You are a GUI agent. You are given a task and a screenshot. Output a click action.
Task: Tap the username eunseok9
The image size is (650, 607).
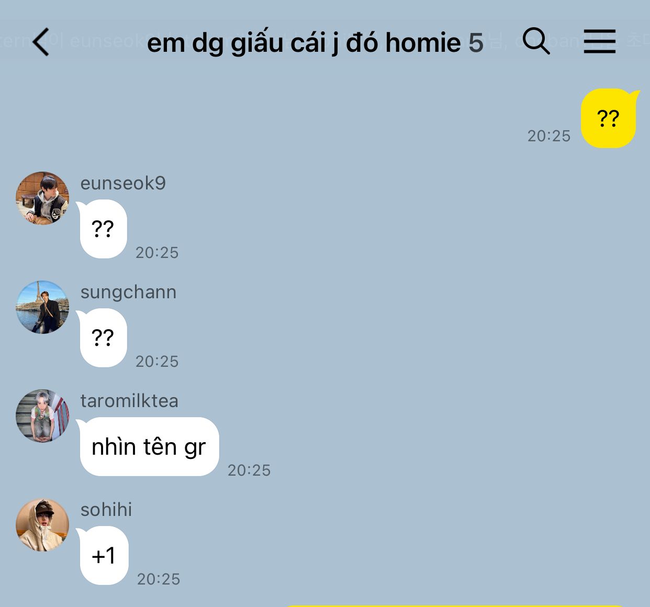click(x=123, y=183)
